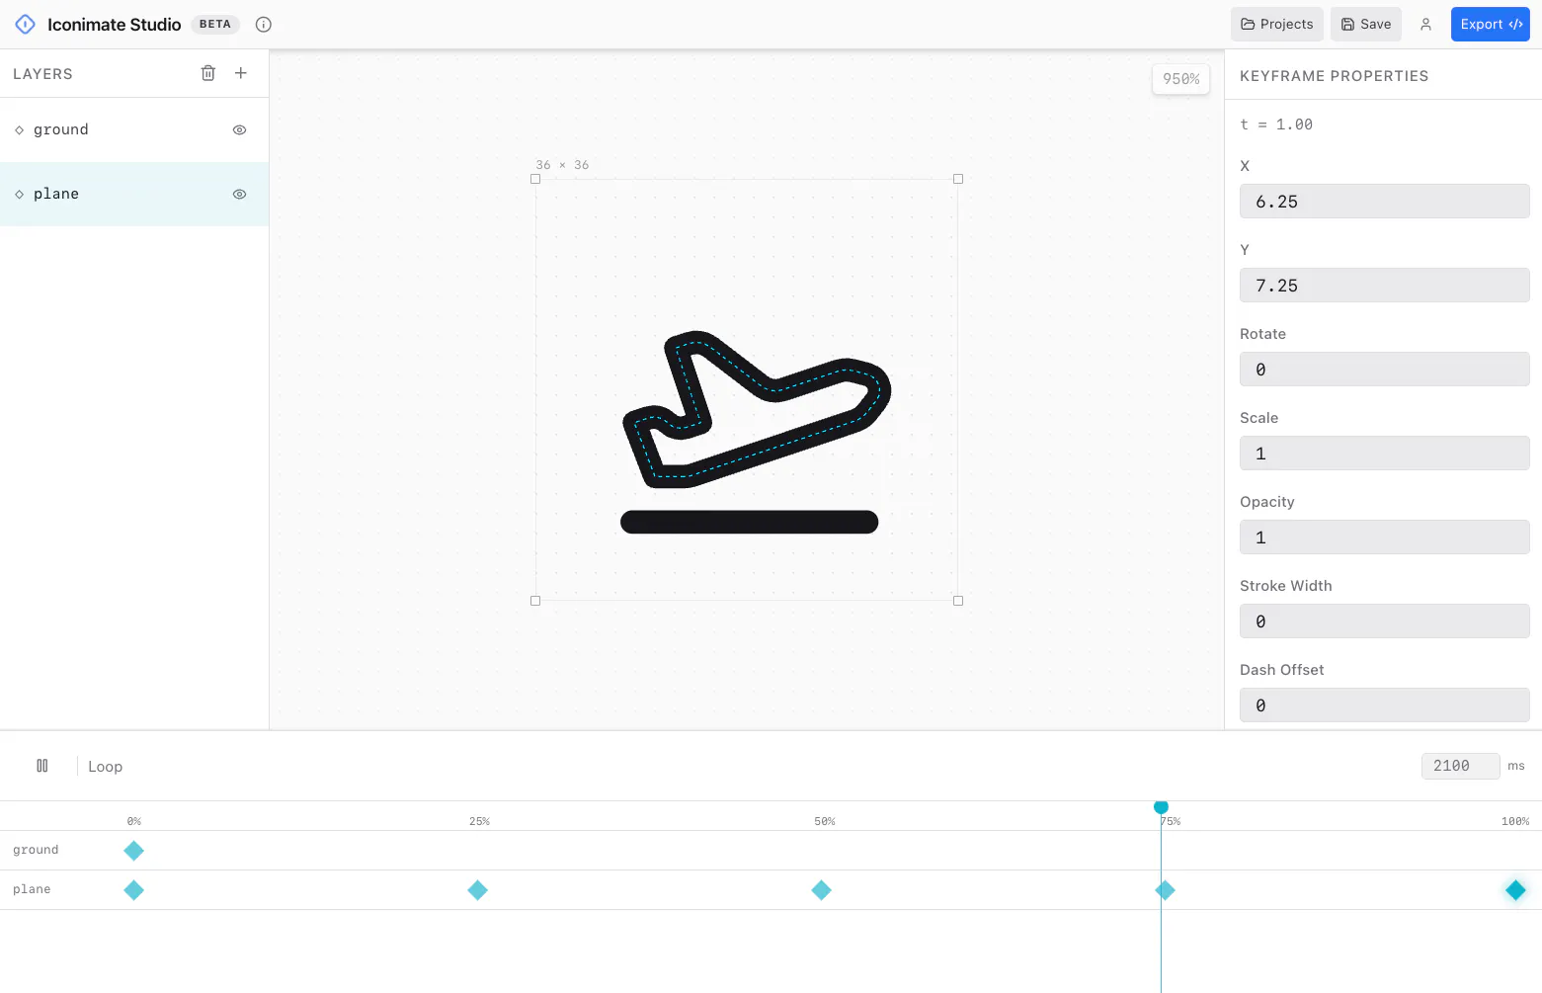Select ground keyframe at 0%
Screen dimensions: 1542x993
coord(134,851)
